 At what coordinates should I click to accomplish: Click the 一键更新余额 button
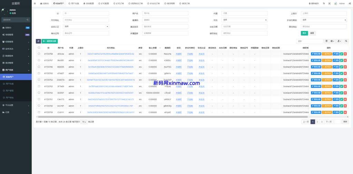coord(50,41)
